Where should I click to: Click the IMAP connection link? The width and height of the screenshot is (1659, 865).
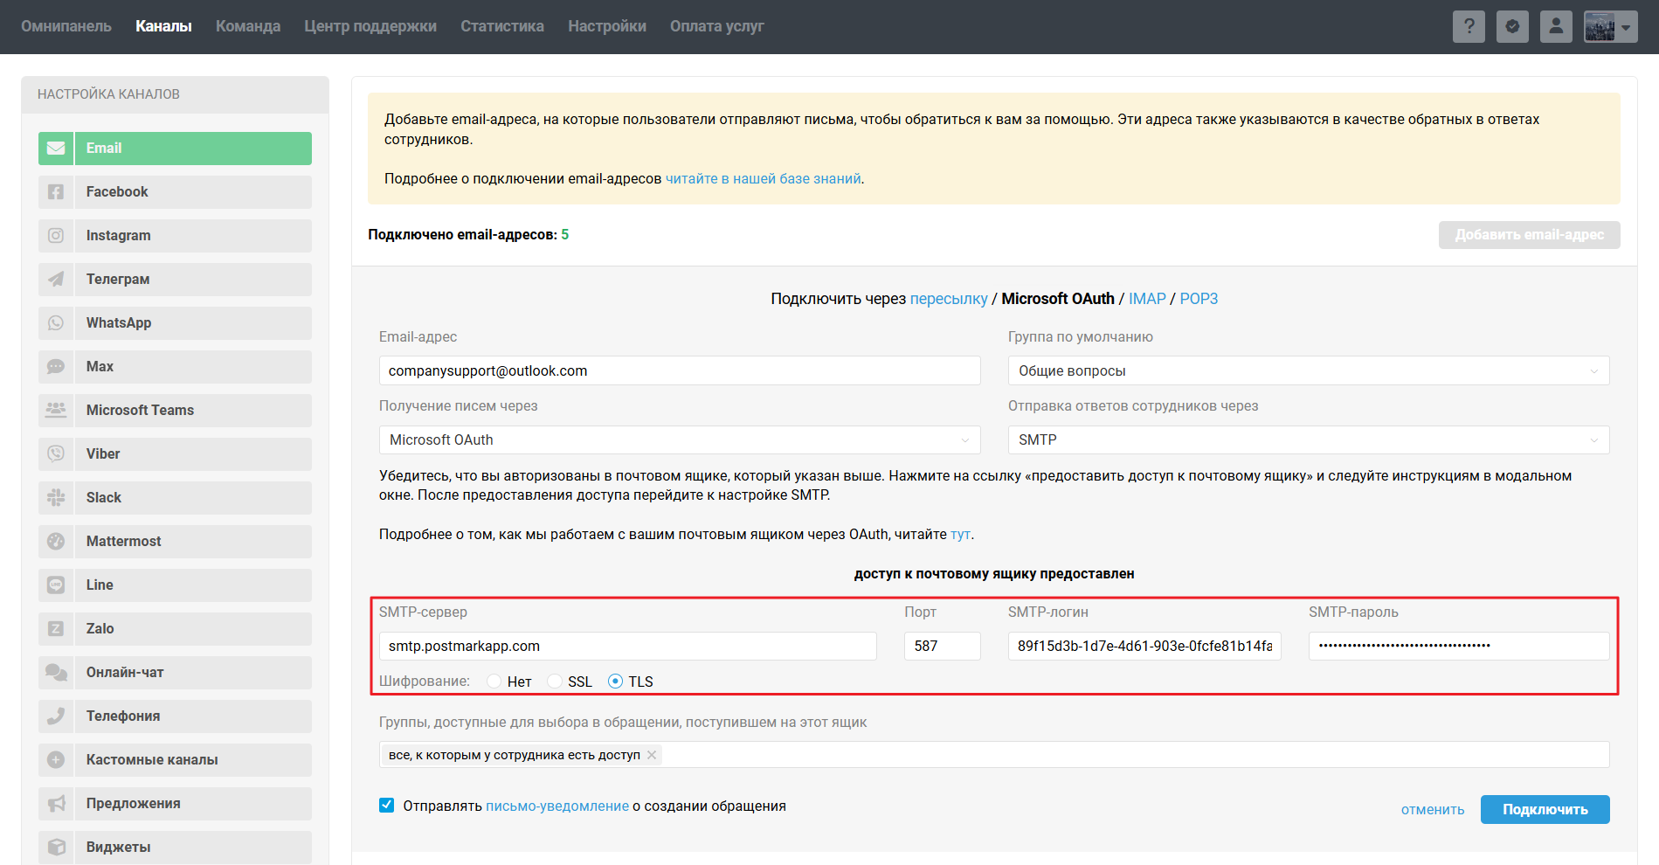click(x=1146, y=299)
